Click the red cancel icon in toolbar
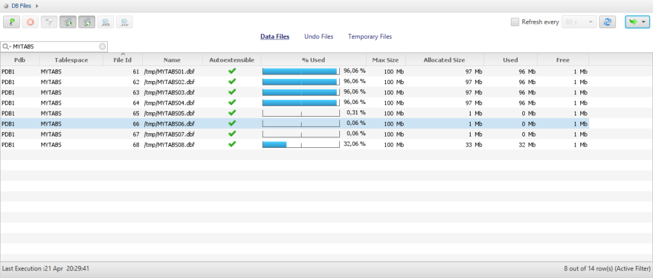 click(x=30, y=22)
